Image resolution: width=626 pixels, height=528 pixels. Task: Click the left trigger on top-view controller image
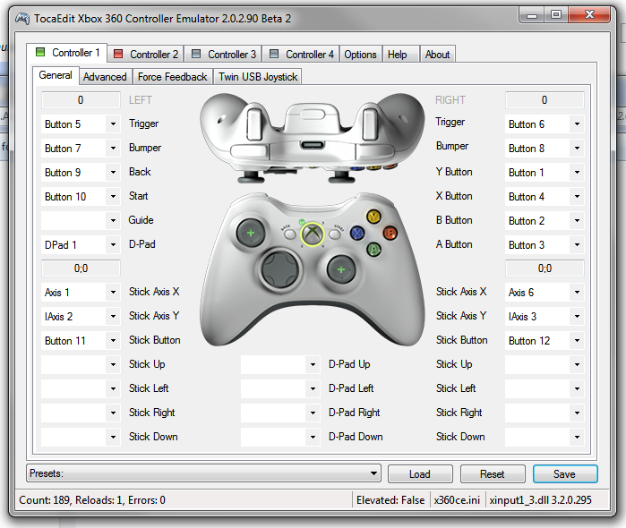[x=254, y=123]
